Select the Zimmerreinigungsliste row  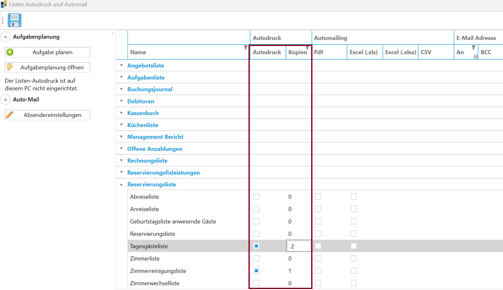158,271
